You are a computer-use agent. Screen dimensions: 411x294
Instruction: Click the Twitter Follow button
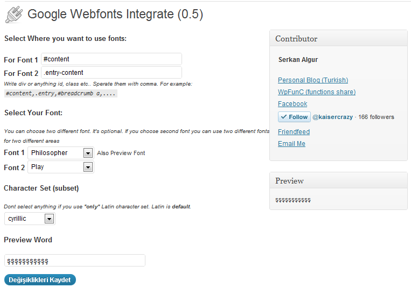pos(294,117)
